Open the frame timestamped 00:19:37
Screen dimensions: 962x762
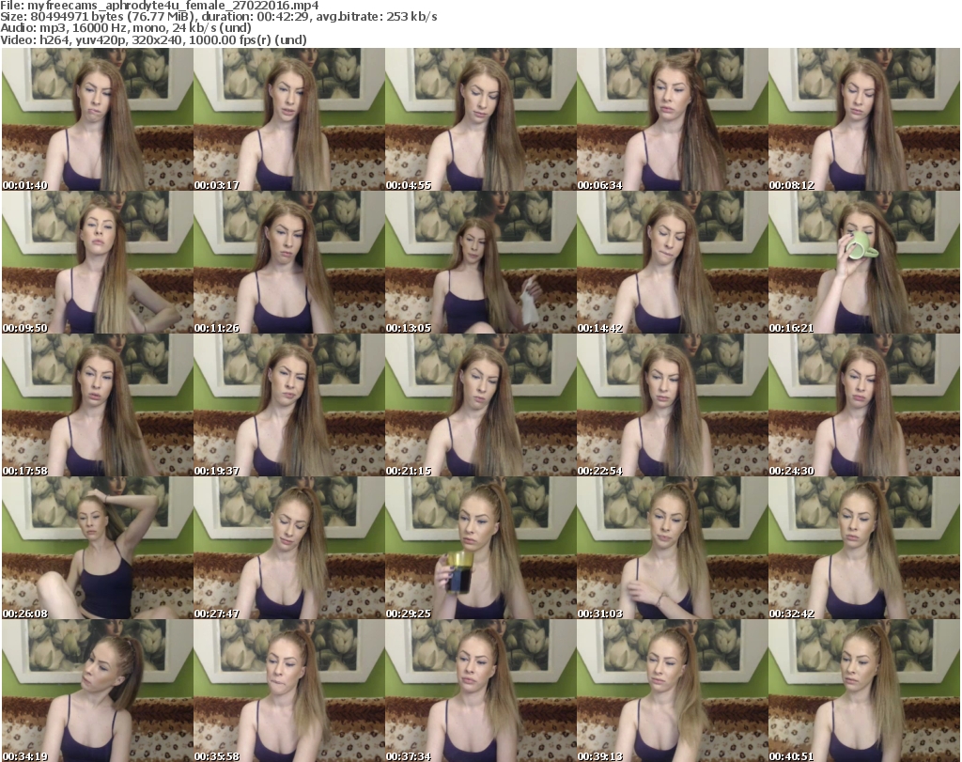tap(287, 405)
